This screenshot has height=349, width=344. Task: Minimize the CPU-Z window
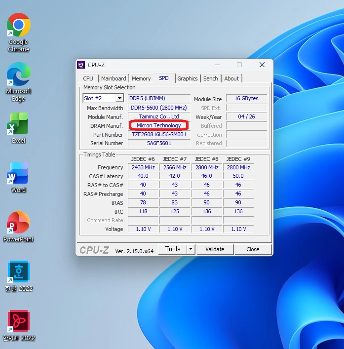(217, 65)
